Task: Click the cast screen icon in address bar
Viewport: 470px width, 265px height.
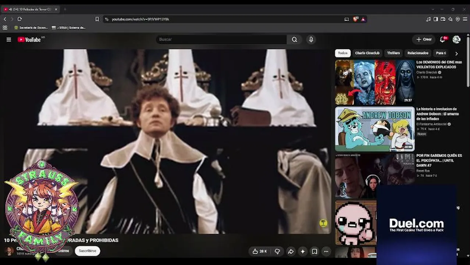Action: coord(346,19)
